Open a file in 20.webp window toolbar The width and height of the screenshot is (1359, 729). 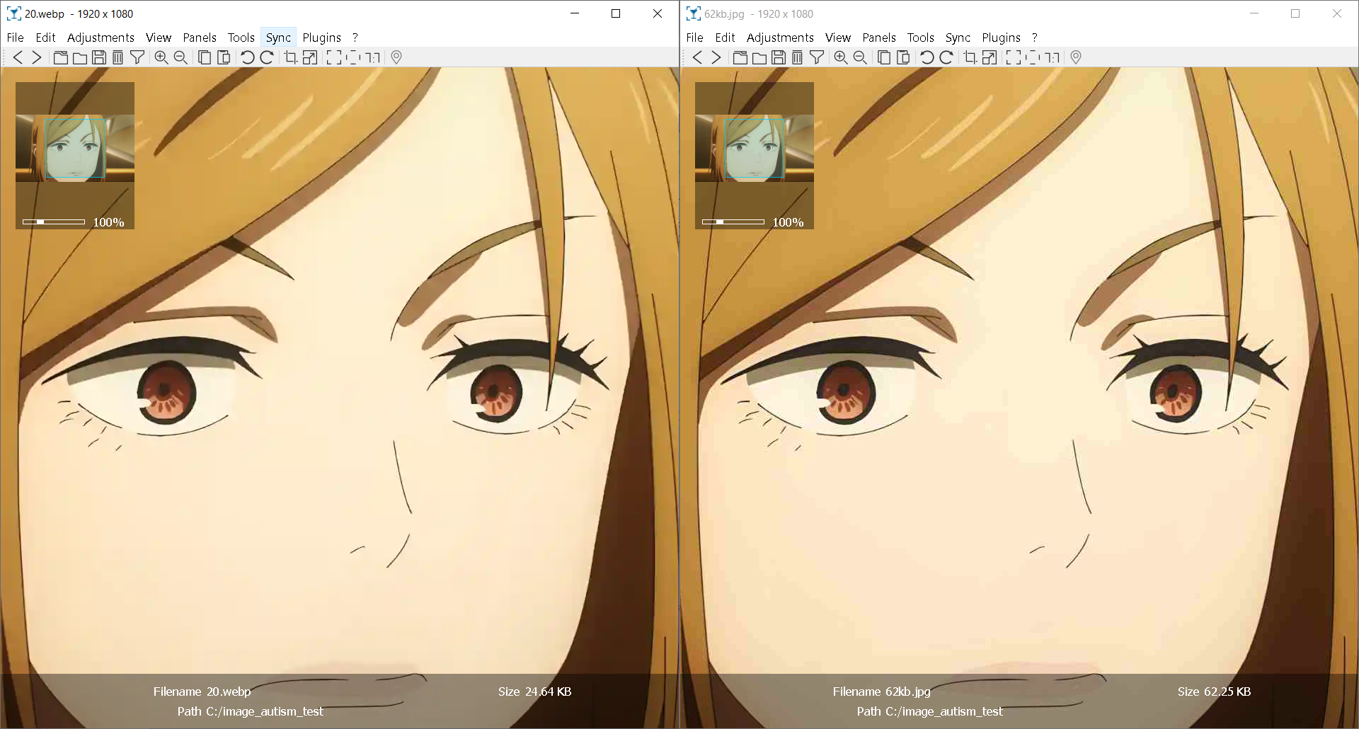pos(61,57)
